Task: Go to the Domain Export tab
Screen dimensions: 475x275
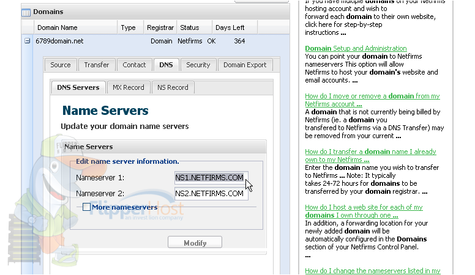Action: (x=245, y=65)
